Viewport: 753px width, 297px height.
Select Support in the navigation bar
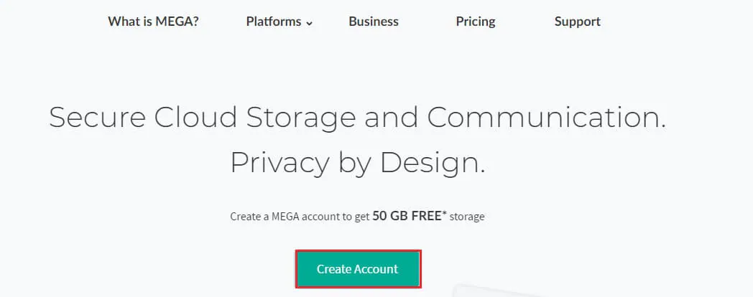coord(577,22)
